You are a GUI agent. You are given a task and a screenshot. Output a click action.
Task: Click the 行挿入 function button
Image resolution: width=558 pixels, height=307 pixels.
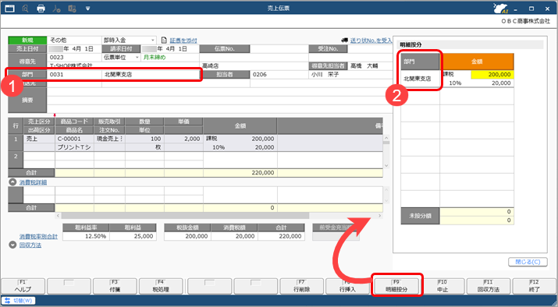(x=348, y=286)
